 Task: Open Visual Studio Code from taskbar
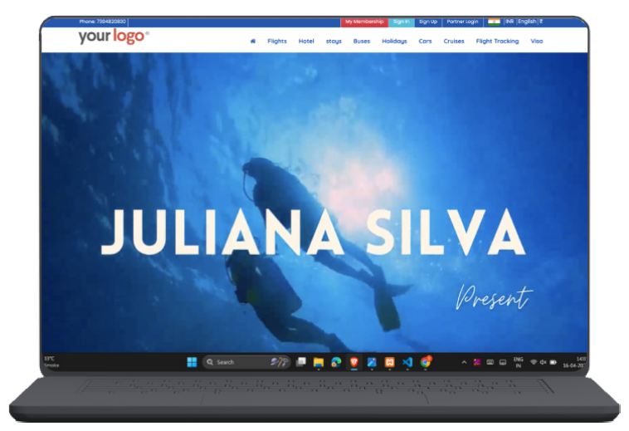pyautogui.click(x=407, y=362)
